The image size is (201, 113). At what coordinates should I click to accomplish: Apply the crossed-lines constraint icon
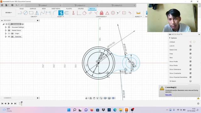pos(96,13)
